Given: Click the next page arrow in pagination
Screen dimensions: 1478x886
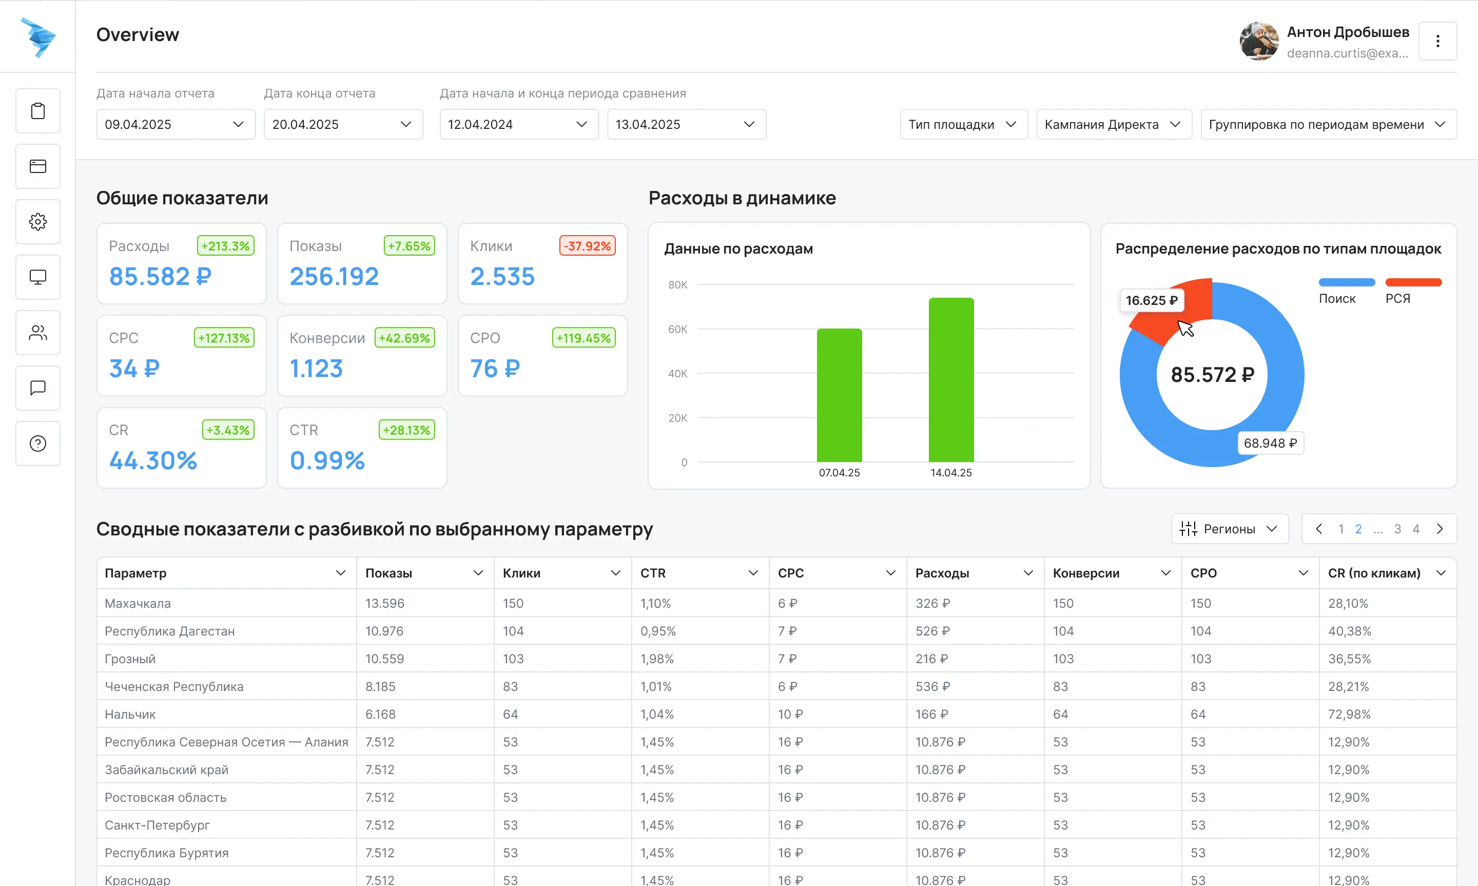Looking at the screenshot, I should 1440,529.
